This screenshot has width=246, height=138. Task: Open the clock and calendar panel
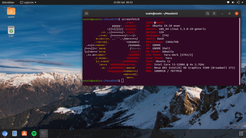(x=123, y=2)
